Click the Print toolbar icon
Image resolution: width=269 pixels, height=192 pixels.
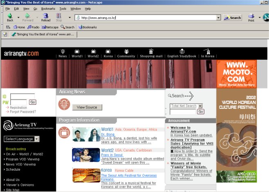pyautogui.click(x=251, y=18)
